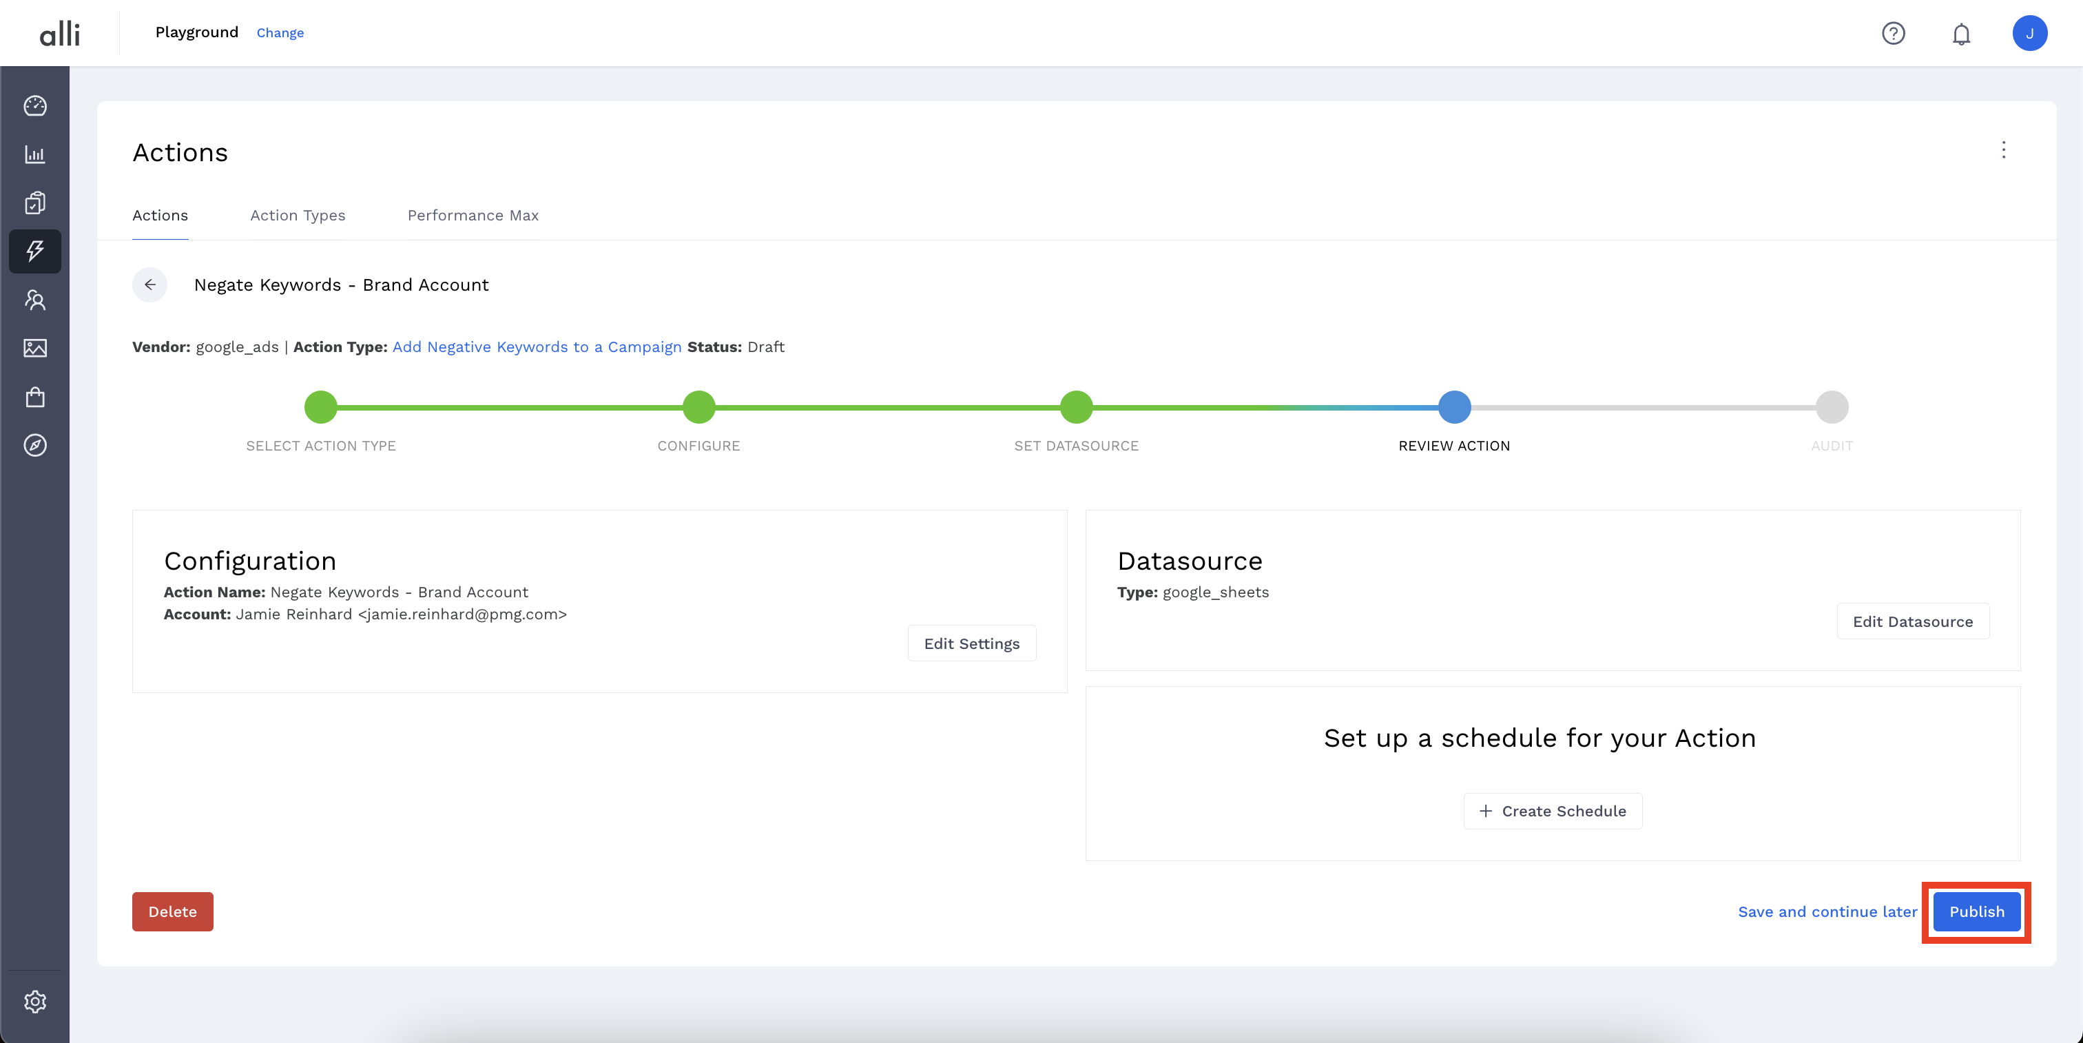Click the help question mark icon
Screen dimensions: 2083x1043
[x=1893, y=33]
